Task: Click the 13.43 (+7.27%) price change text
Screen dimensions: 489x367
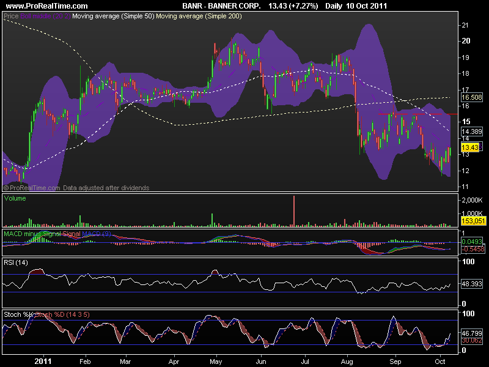Action: tap(293, 6)
